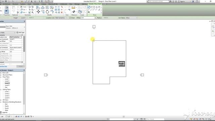Screen dimensions: 215x121
Task: Click the Cope geometry tool
Action: pos(24,7)
